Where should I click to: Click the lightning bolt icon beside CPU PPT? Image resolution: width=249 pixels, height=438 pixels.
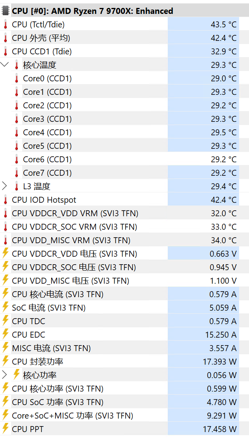5,429
